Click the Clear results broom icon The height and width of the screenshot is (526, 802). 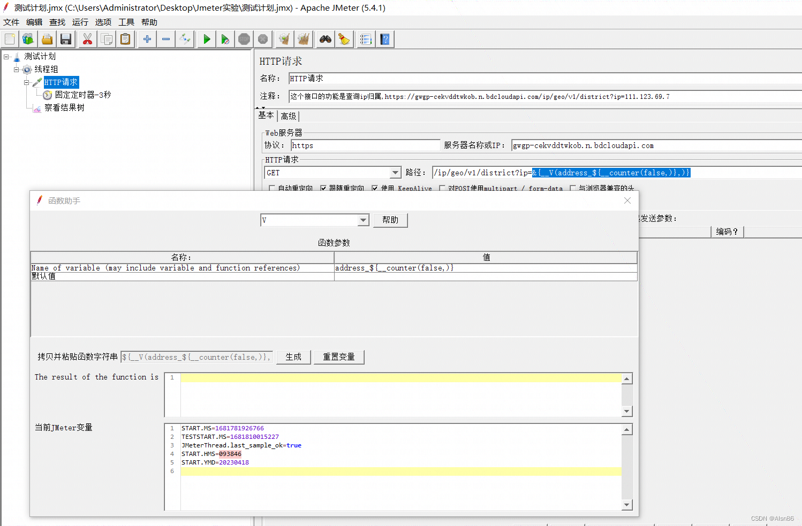pyautogui.click(x=284, y=39)
